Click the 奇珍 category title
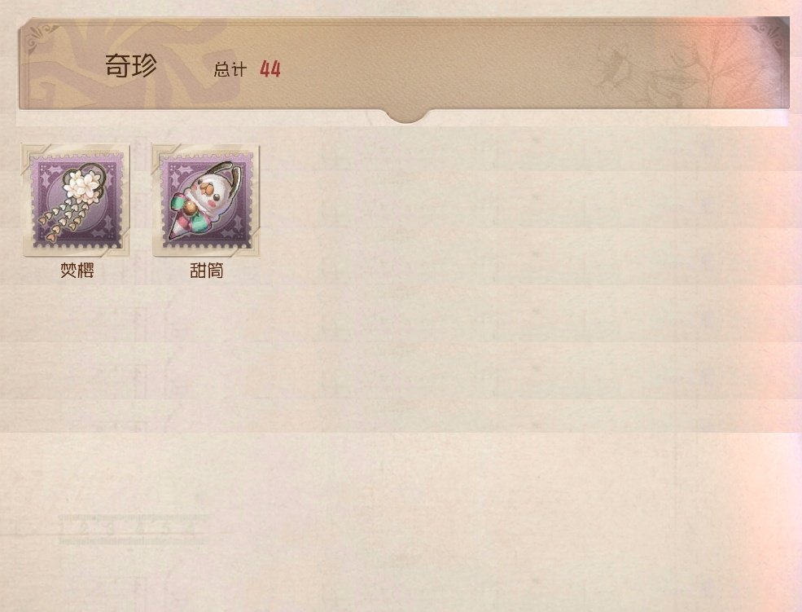802x612 pixels. (x=131, y=66)
